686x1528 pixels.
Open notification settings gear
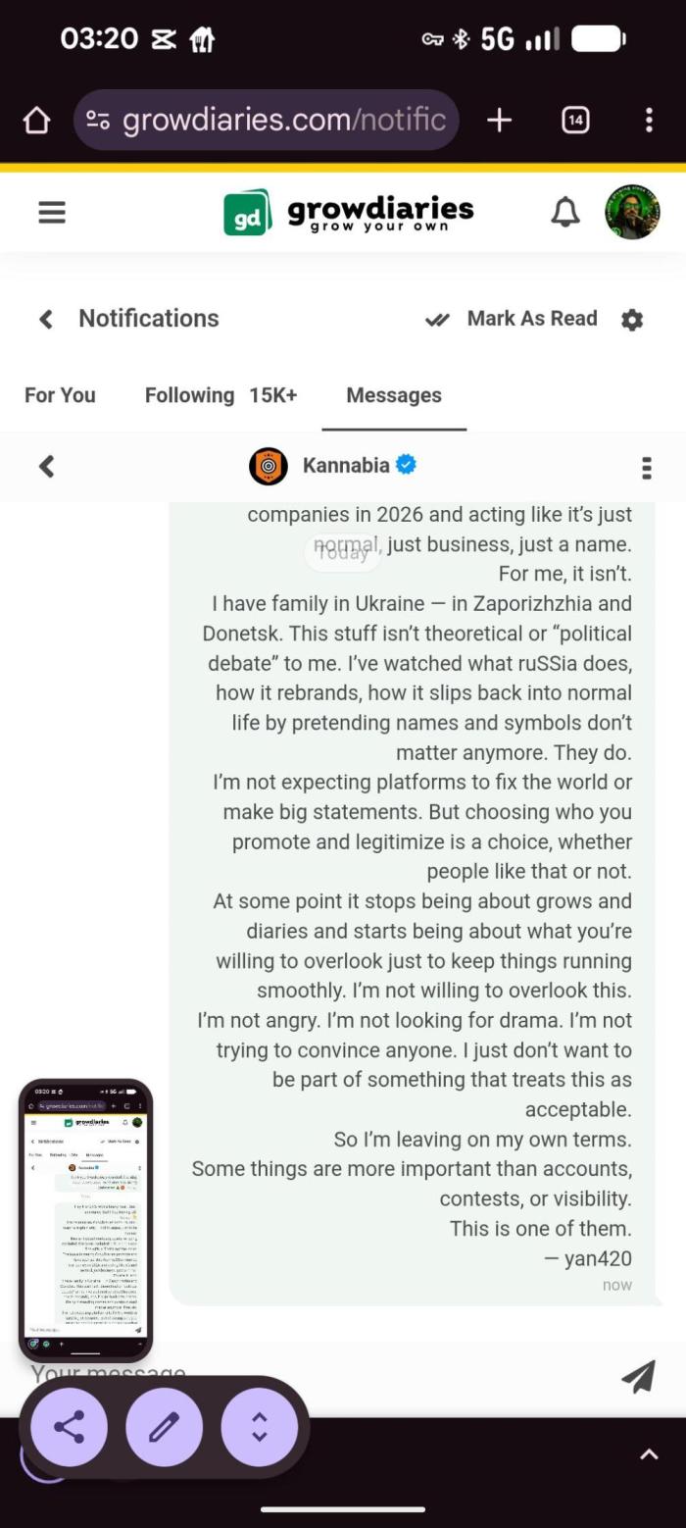coord(632,320)
